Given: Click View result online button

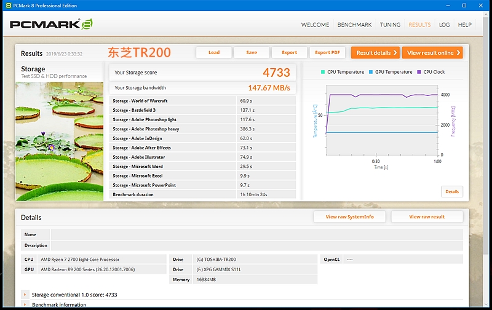Looking at the screenshot, I should pyautogui.click(x=432, y=53).
